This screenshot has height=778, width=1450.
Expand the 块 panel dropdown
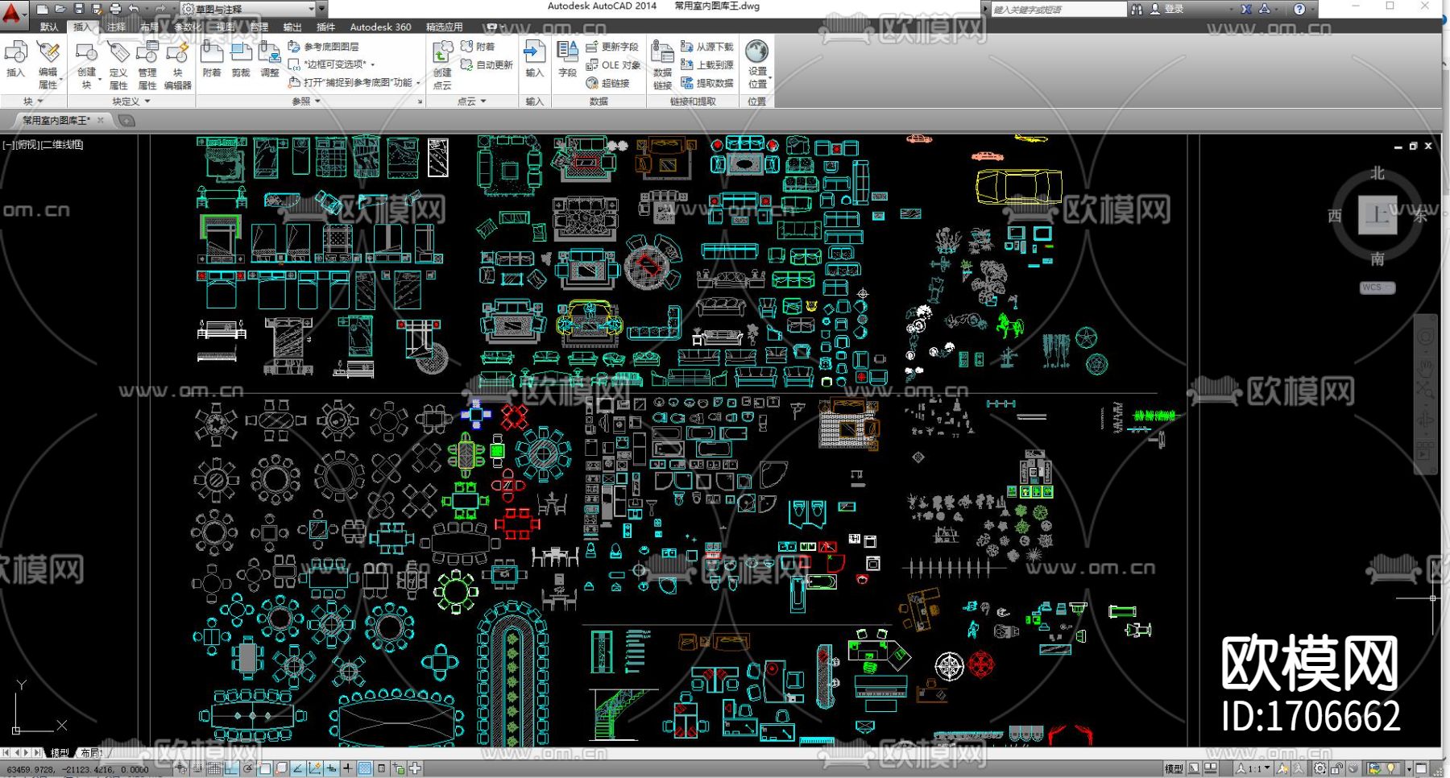tap(33, 101)
